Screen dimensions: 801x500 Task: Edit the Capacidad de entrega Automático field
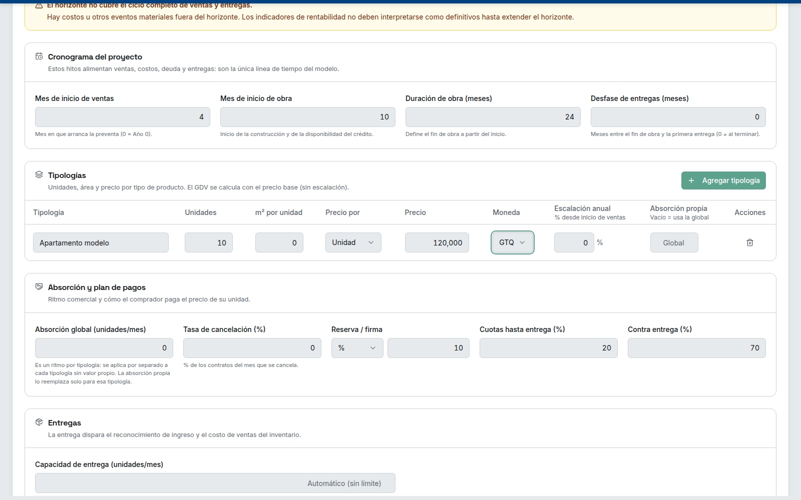click(x=215, y=483)
